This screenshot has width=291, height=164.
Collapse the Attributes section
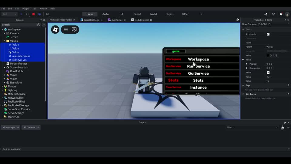(x=243, y=94)
